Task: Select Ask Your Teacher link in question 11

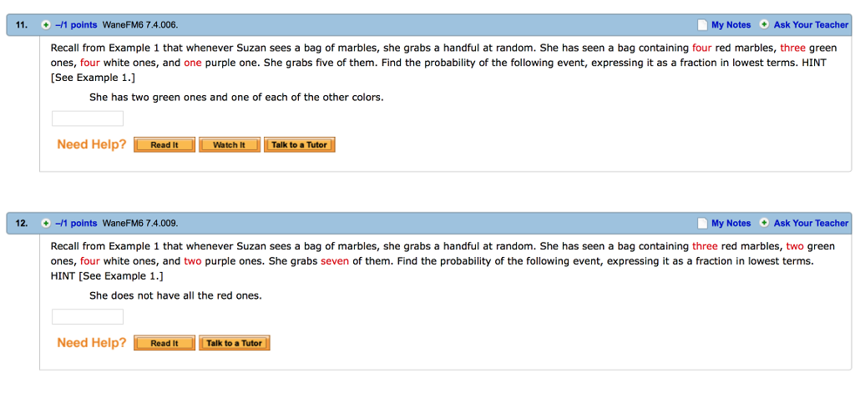Action: tap(811, 25)
